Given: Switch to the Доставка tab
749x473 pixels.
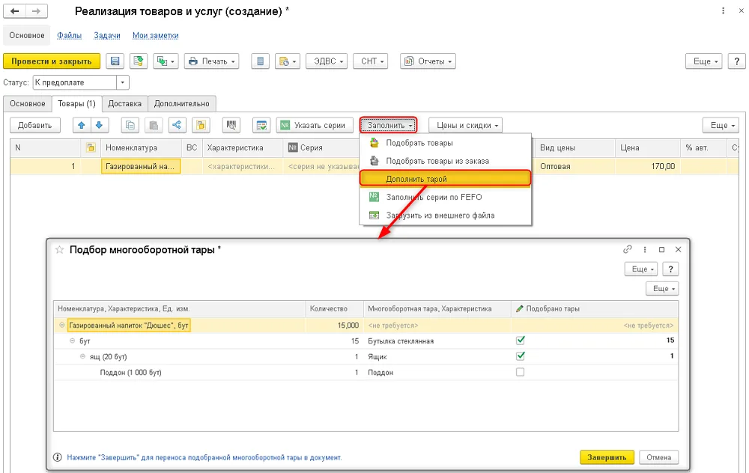Looking at the screenshot, I should click(124, 103).
